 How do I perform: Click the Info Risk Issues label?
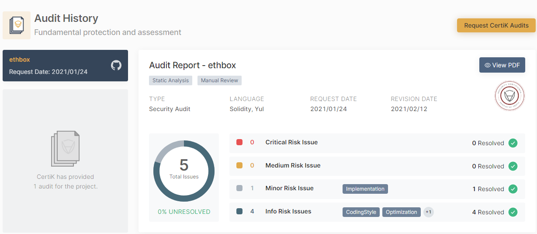[288, 211]
